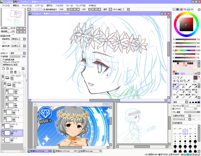Open the zoom percentage dropdown in toolbar
201x156 pixels.
coord(68,9)
